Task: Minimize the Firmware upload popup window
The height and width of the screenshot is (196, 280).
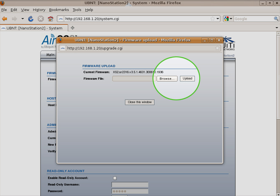Action: 205,40
